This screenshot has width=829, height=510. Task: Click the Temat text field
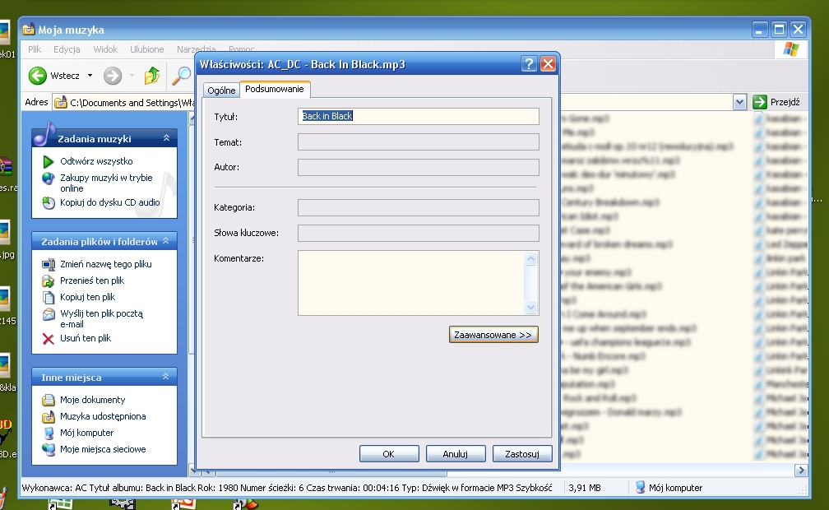418,141
